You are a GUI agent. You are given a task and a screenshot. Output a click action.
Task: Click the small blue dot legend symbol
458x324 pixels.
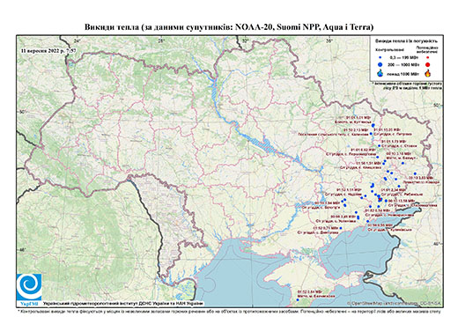[380, 58]
